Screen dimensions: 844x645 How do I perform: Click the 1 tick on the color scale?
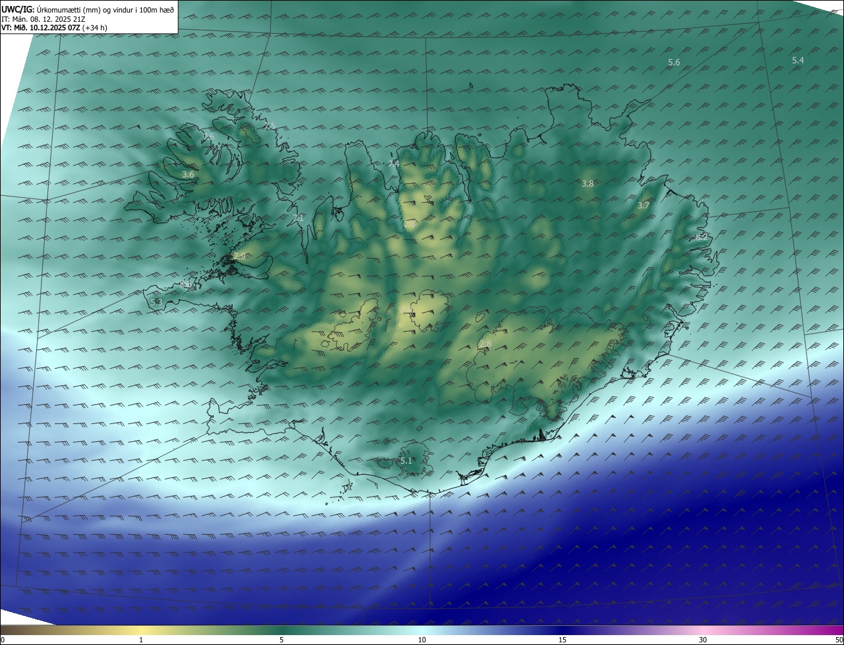141,640
